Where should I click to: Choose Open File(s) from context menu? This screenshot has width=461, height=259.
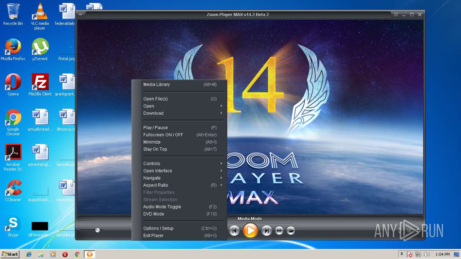pos(180,99)
